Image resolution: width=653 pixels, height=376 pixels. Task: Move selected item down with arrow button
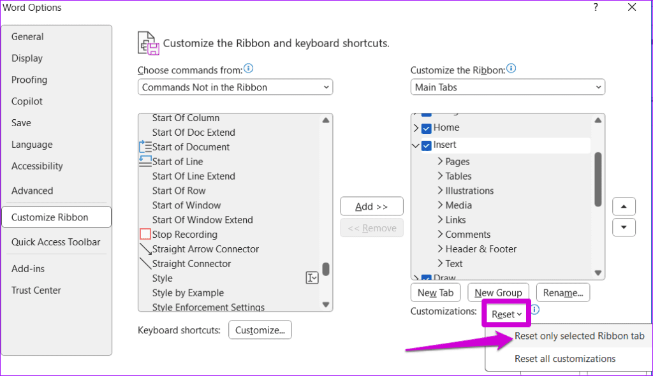[x=624, y=228]
